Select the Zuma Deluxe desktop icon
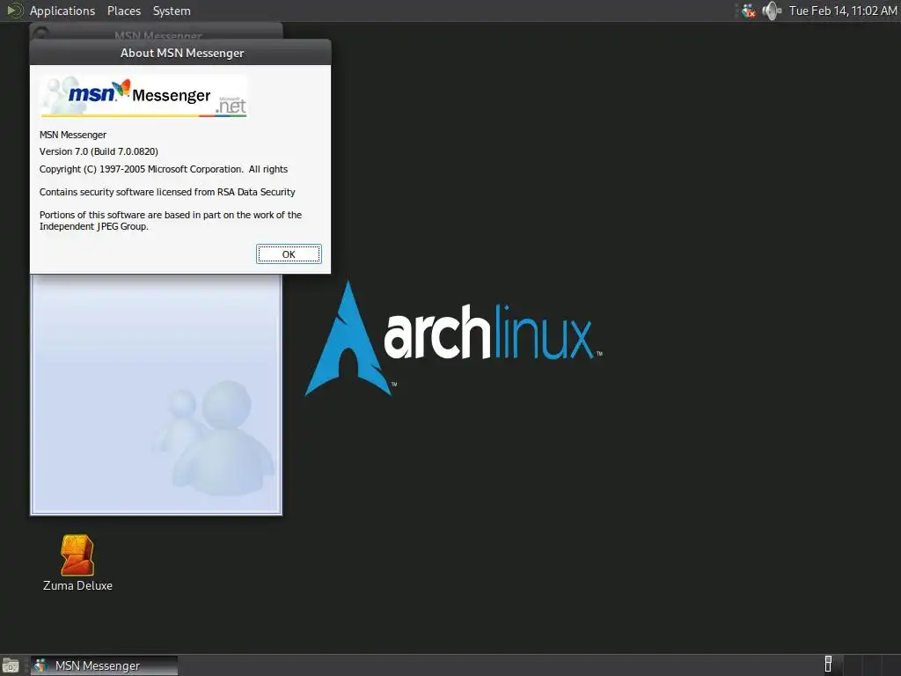The width and height of the screenshot is (901, 676). pyautogui.click(x=77, y=563)
